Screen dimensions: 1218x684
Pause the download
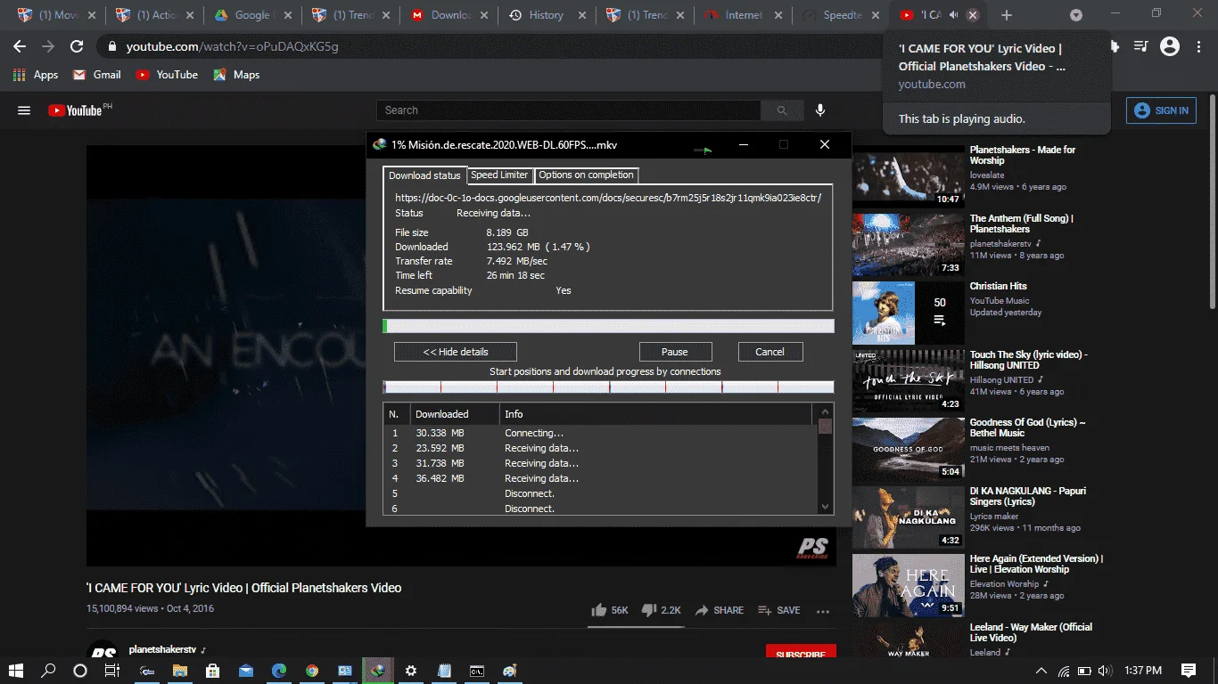coord(675,352)
